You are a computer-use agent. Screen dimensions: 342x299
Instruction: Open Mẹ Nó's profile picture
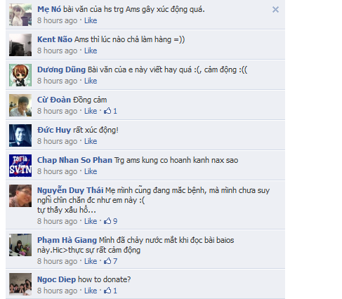[x=20, y=15]
